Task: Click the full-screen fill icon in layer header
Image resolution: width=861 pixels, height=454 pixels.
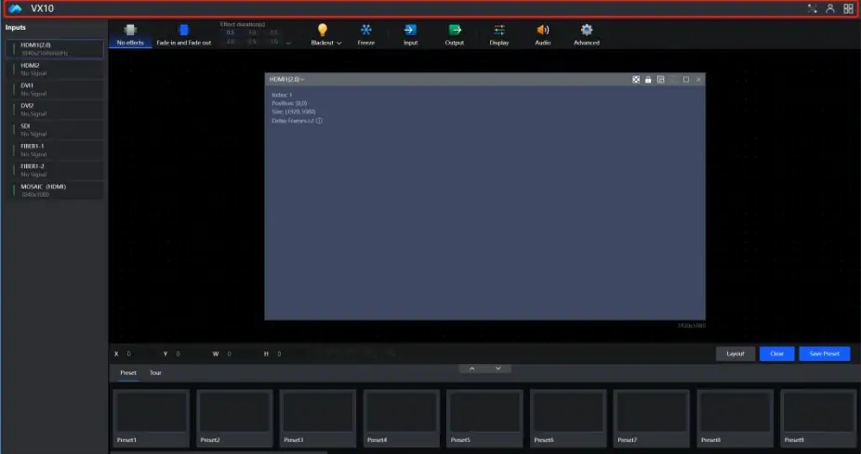Action: tap(636, 80)
